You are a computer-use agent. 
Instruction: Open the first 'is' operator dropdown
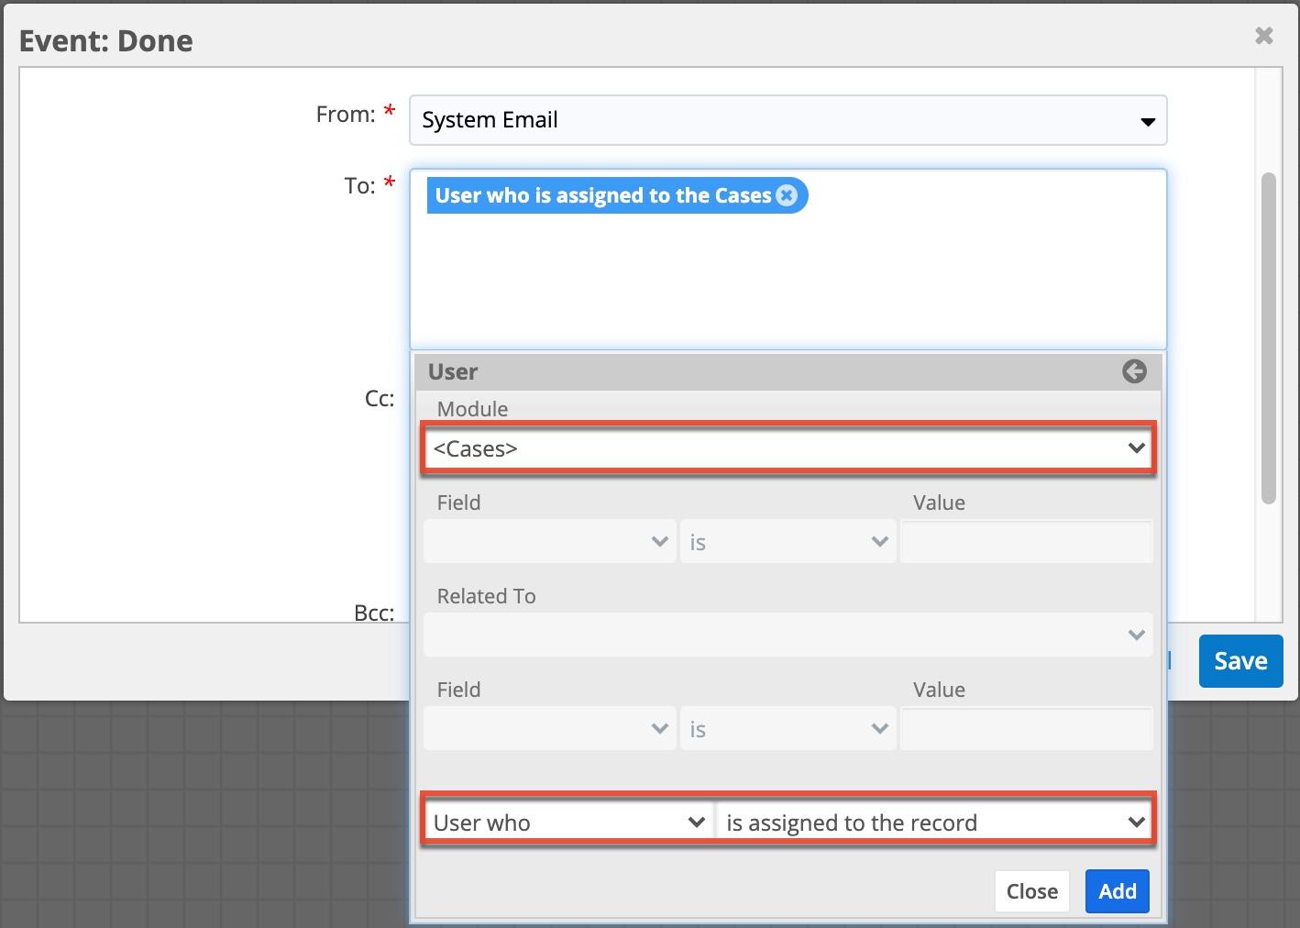coord(787,541)
